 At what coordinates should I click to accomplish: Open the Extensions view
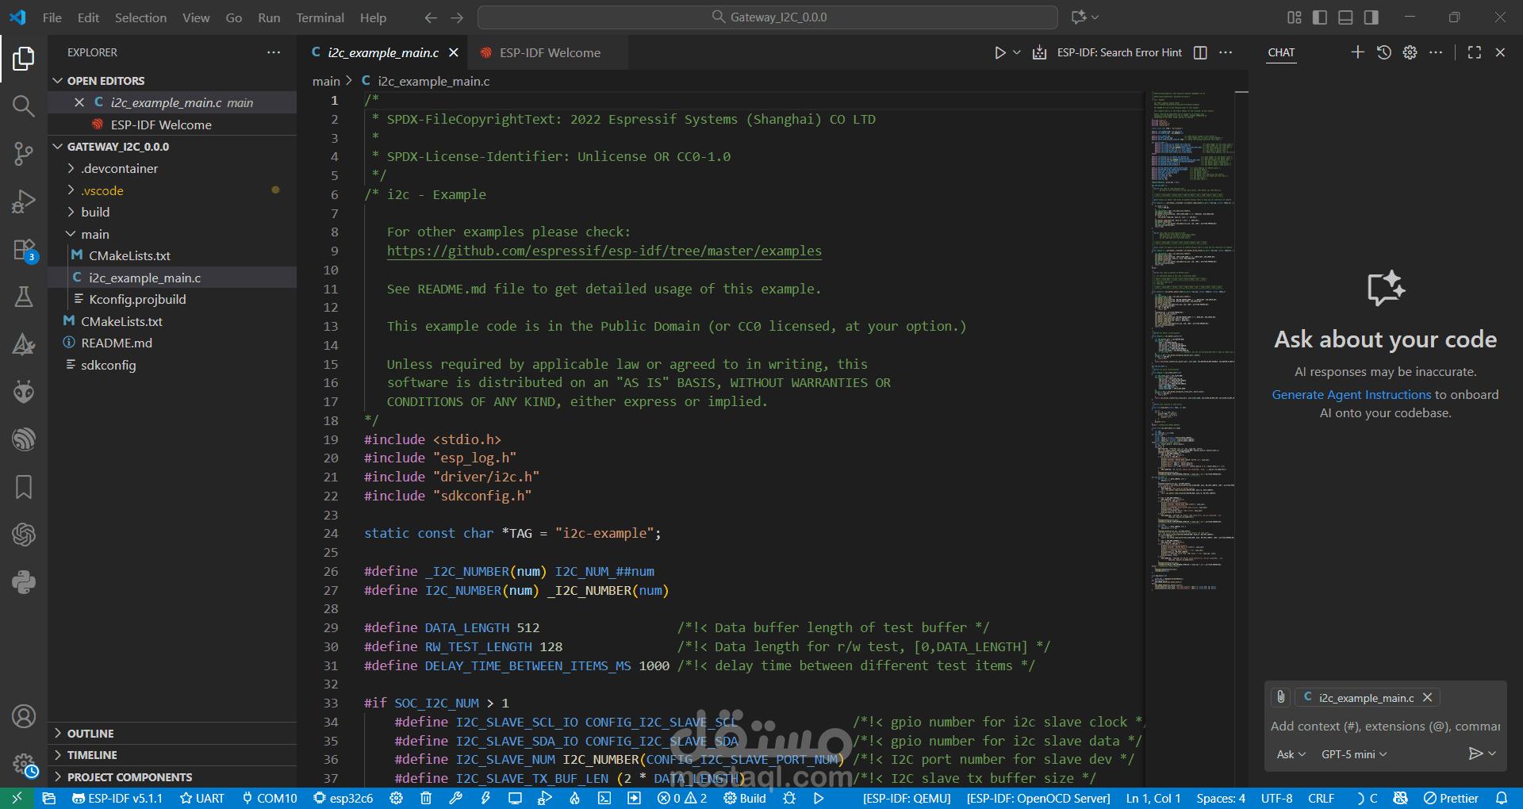click(24, 249)
